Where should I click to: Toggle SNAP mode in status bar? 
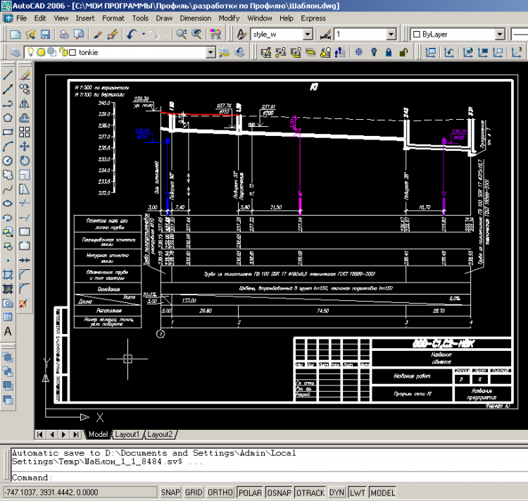170,493
